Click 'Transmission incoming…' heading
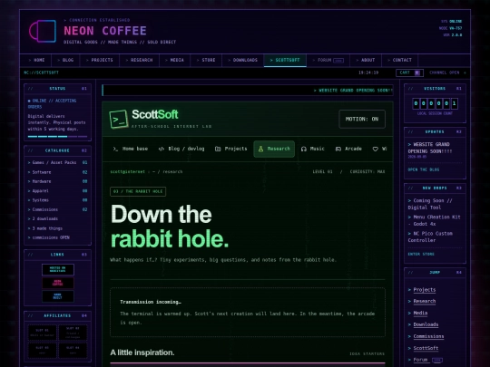490x367 pixels. (x=151, y=302)
